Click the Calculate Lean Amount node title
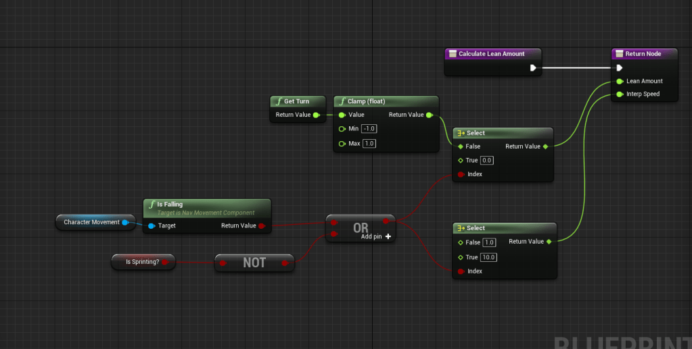 click(x=491, y=53)
